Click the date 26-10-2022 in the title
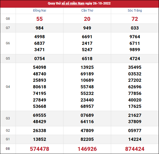This screenshot has height=154, width=159. 101,3
